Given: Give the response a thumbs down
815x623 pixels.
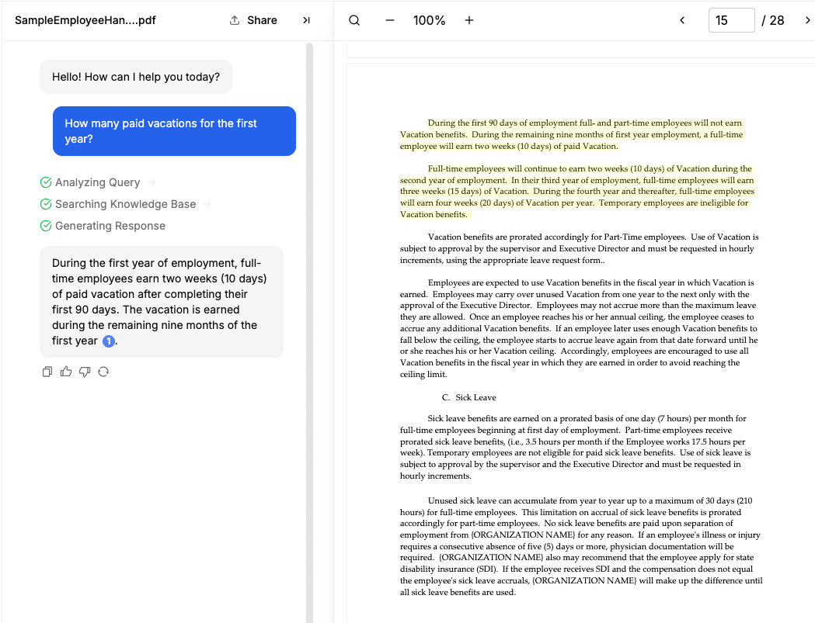Looking at the screenshot, I should 85,372.
